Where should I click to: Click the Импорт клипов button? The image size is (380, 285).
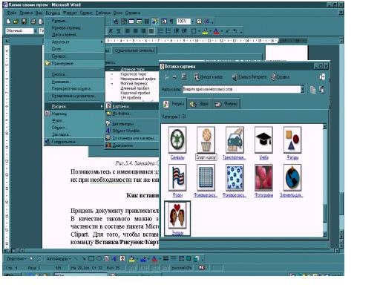(208, 77)
